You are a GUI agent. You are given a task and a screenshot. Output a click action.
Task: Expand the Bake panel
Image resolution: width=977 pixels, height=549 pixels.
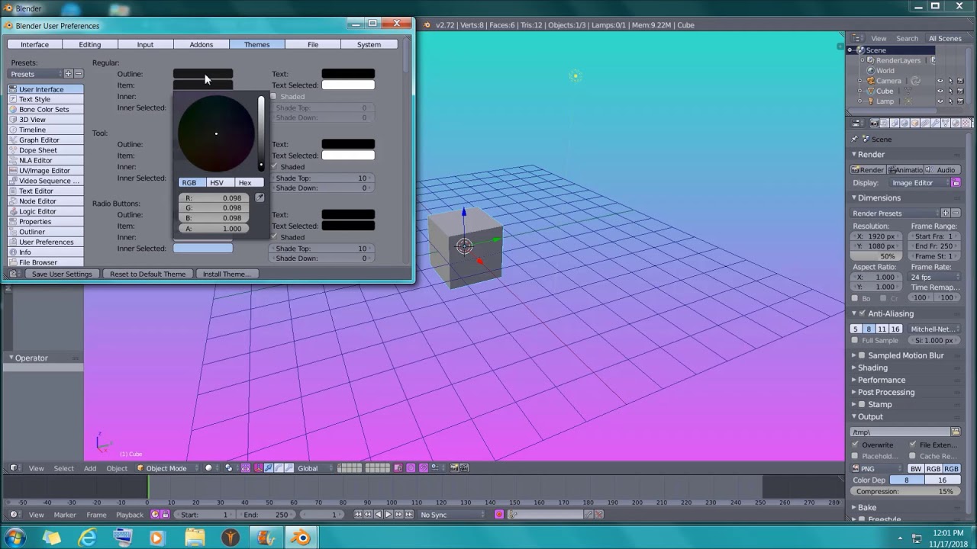click(854, 507)
